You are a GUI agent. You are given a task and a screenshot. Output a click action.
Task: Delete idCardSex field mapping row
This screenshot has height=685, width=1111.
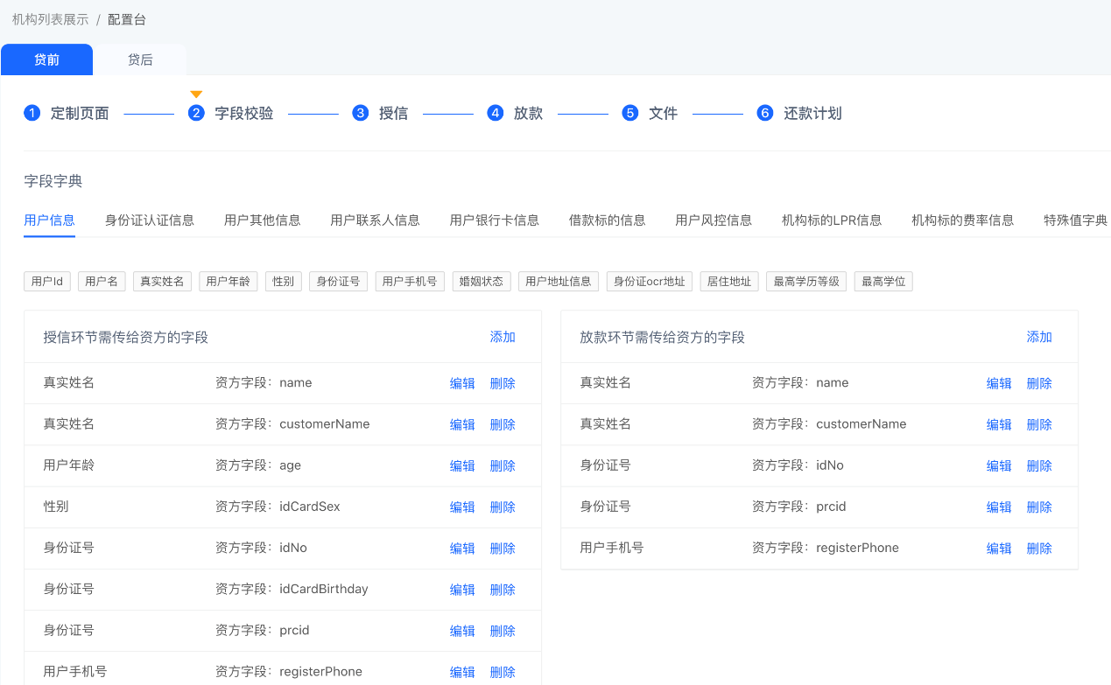pos(503,507)
